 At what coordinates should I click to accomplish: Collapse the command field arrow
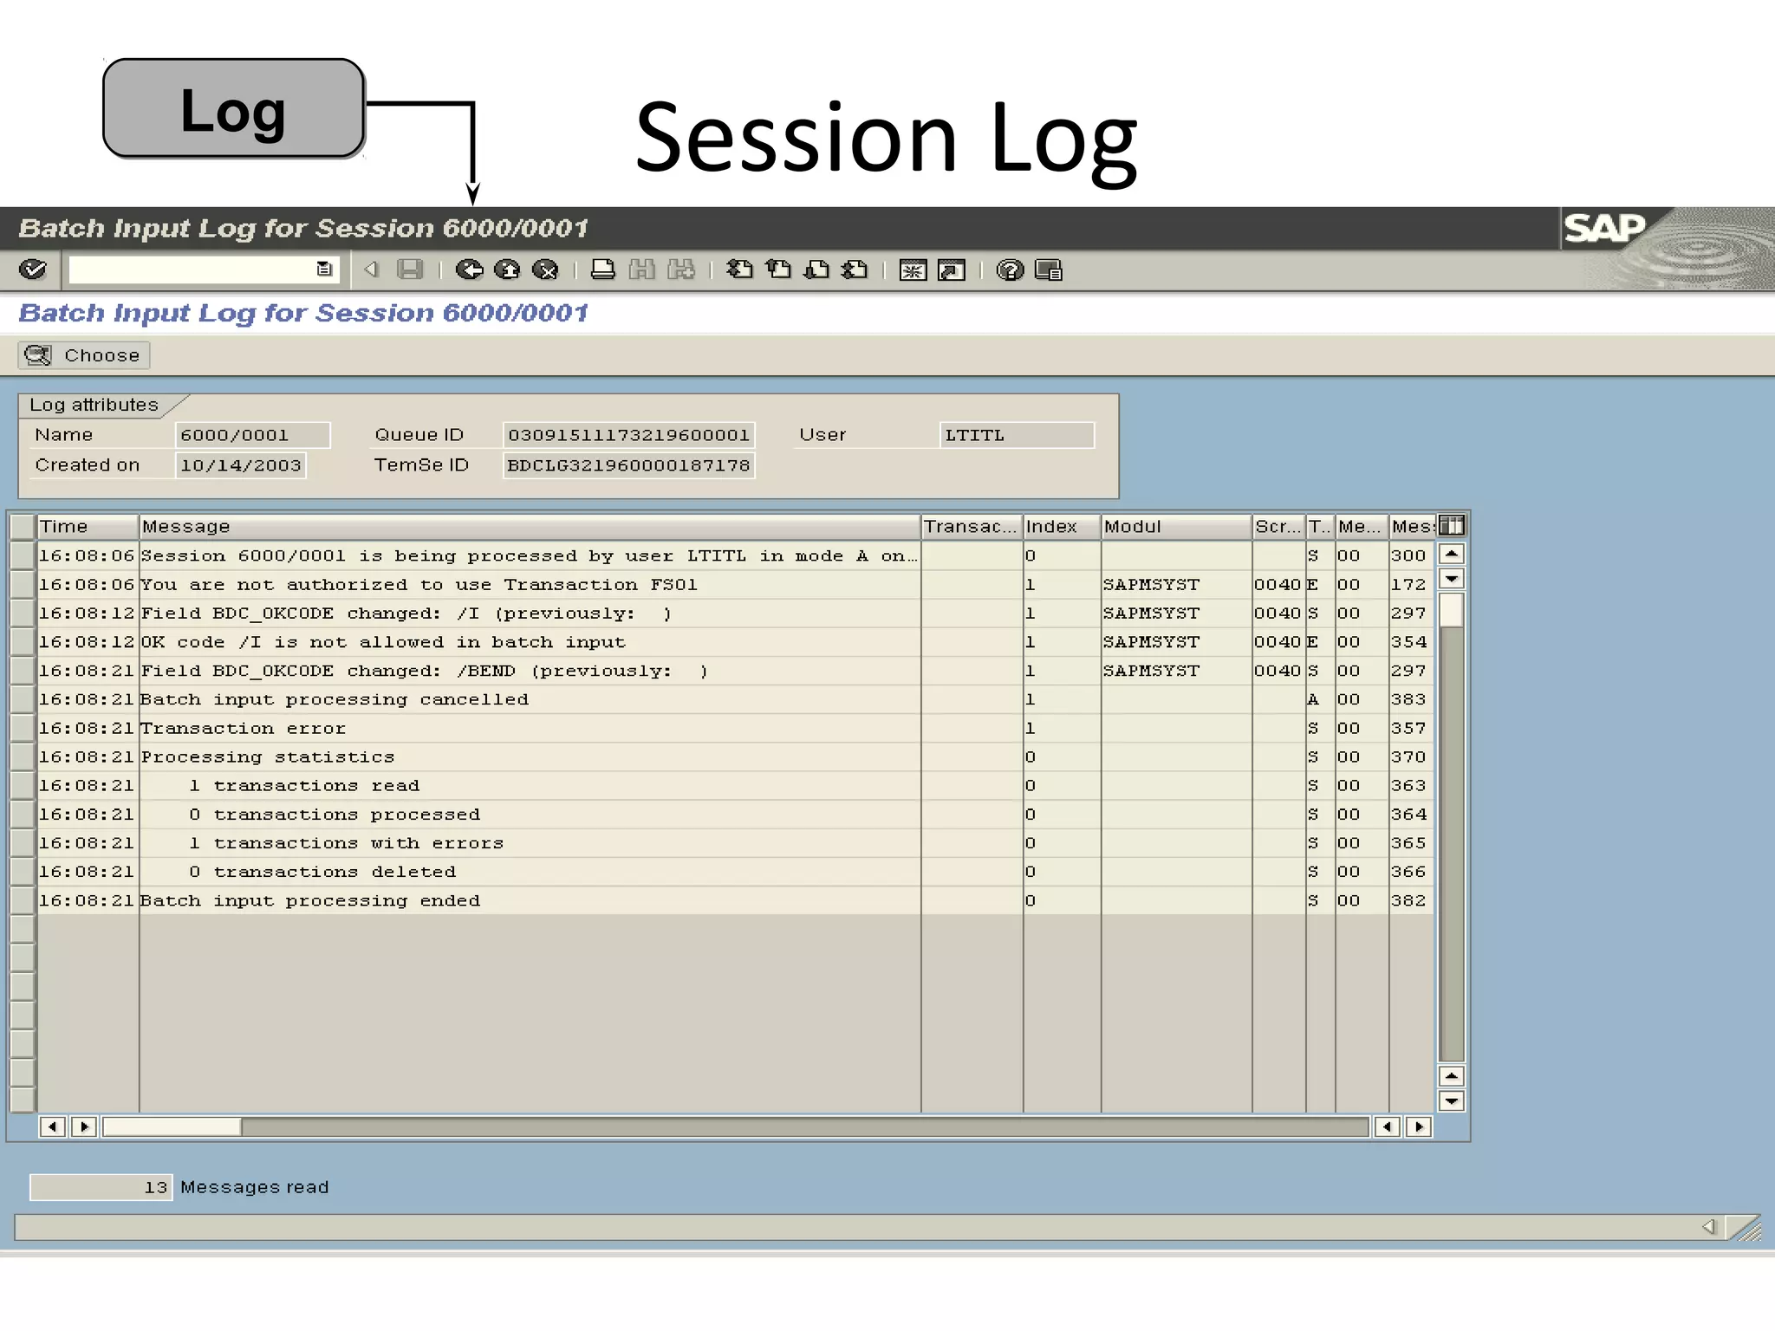[371, 269]
